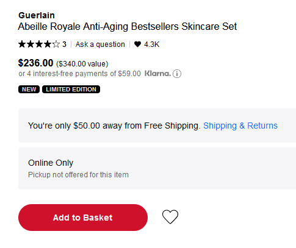Click the NEW badge
Screen dimensions: 296x248
pos(29,90)
